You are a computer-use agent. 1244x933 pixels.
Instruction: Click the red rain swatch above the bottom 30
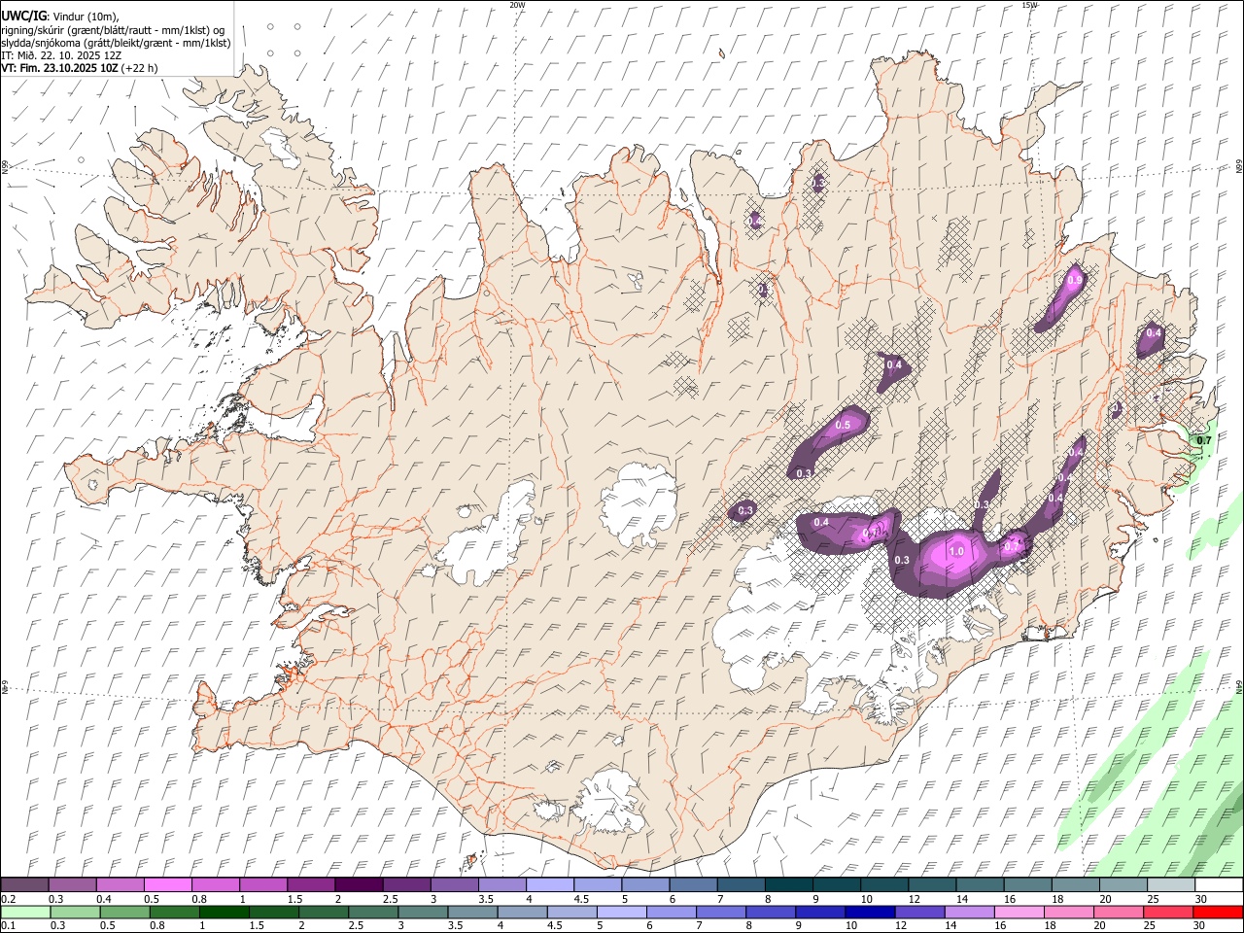[1218, 912]
